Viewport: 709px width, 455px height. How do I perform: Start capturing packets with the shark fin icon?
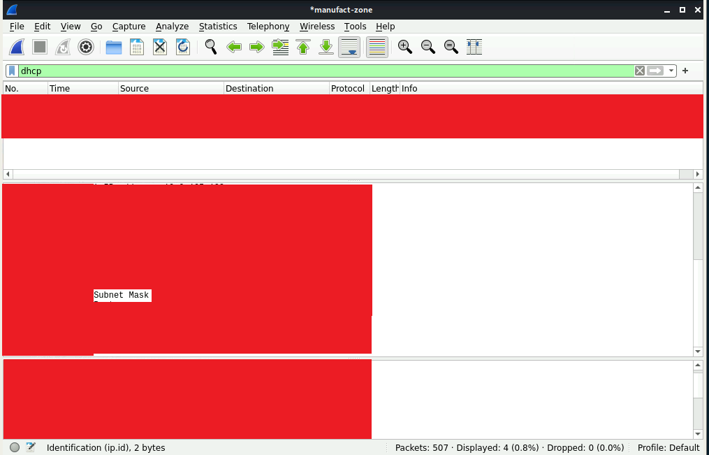tap(17, 47)
